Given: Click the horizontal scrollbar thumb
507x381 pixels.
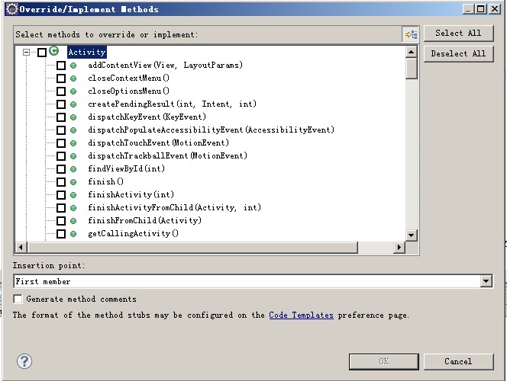Looking at the screenshot, I should (192, 248).
